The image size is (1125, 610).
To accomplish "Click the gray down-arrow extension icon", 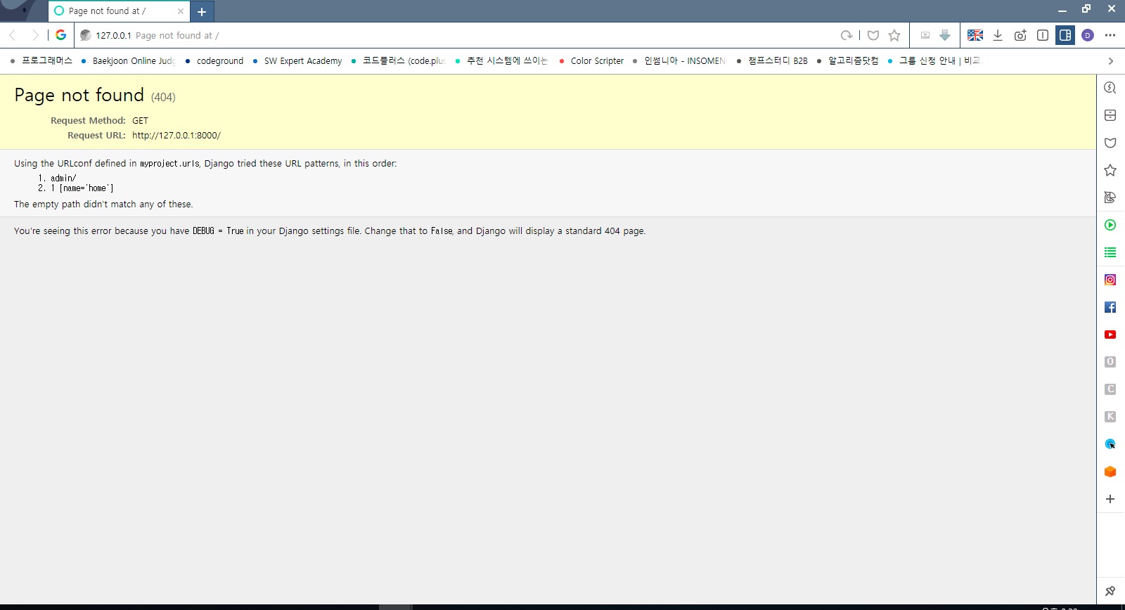I will click(945, 35).
